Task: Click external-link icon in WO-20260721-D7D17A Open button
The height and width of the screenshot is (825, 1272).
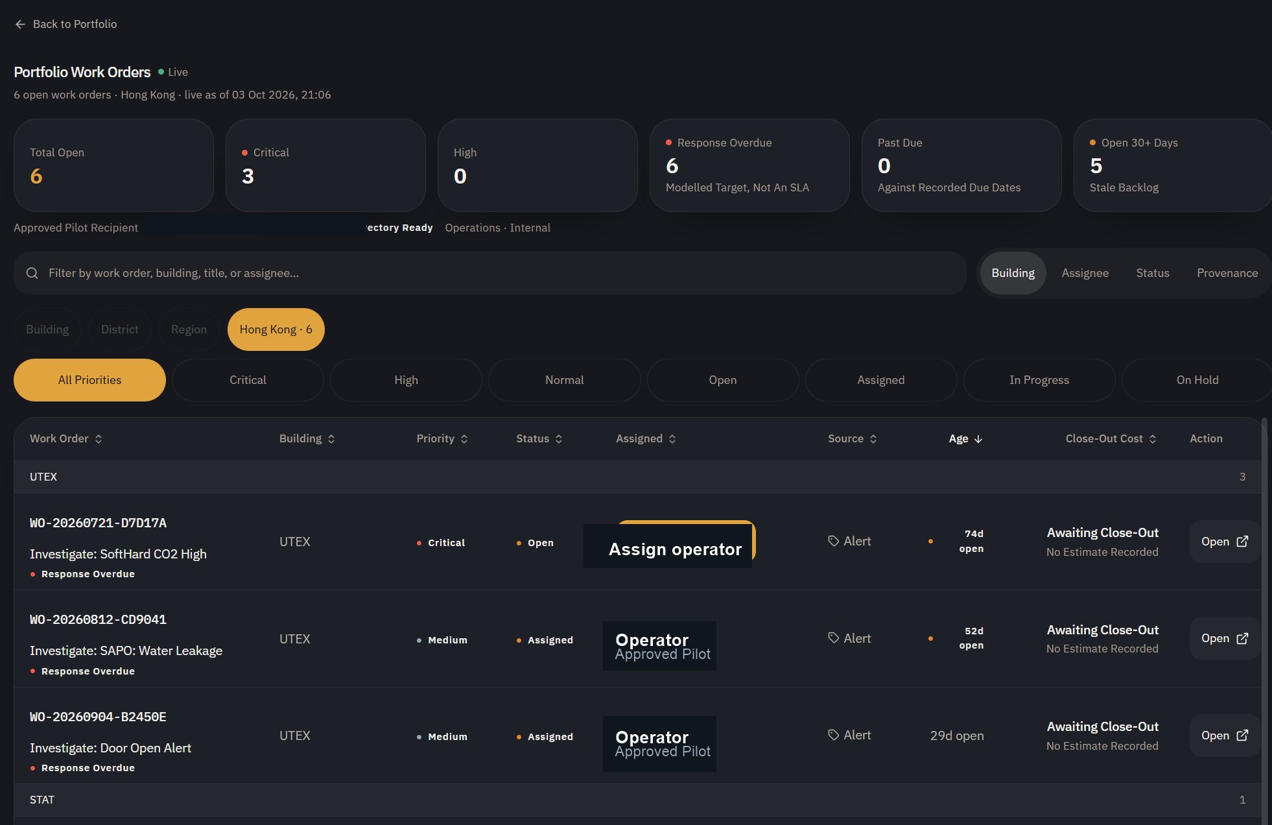Action: click(1242, 542)
